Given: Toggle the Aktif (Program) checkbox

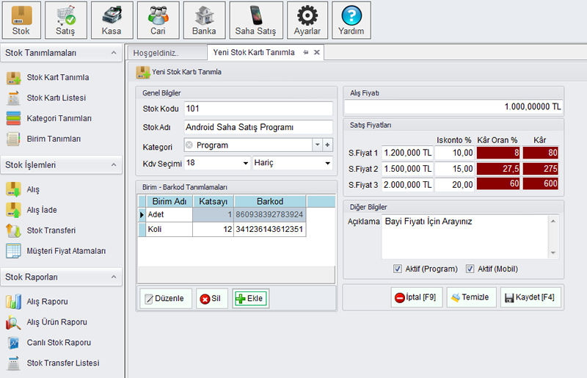Looking at the screenshot, I should click(398, 269).
